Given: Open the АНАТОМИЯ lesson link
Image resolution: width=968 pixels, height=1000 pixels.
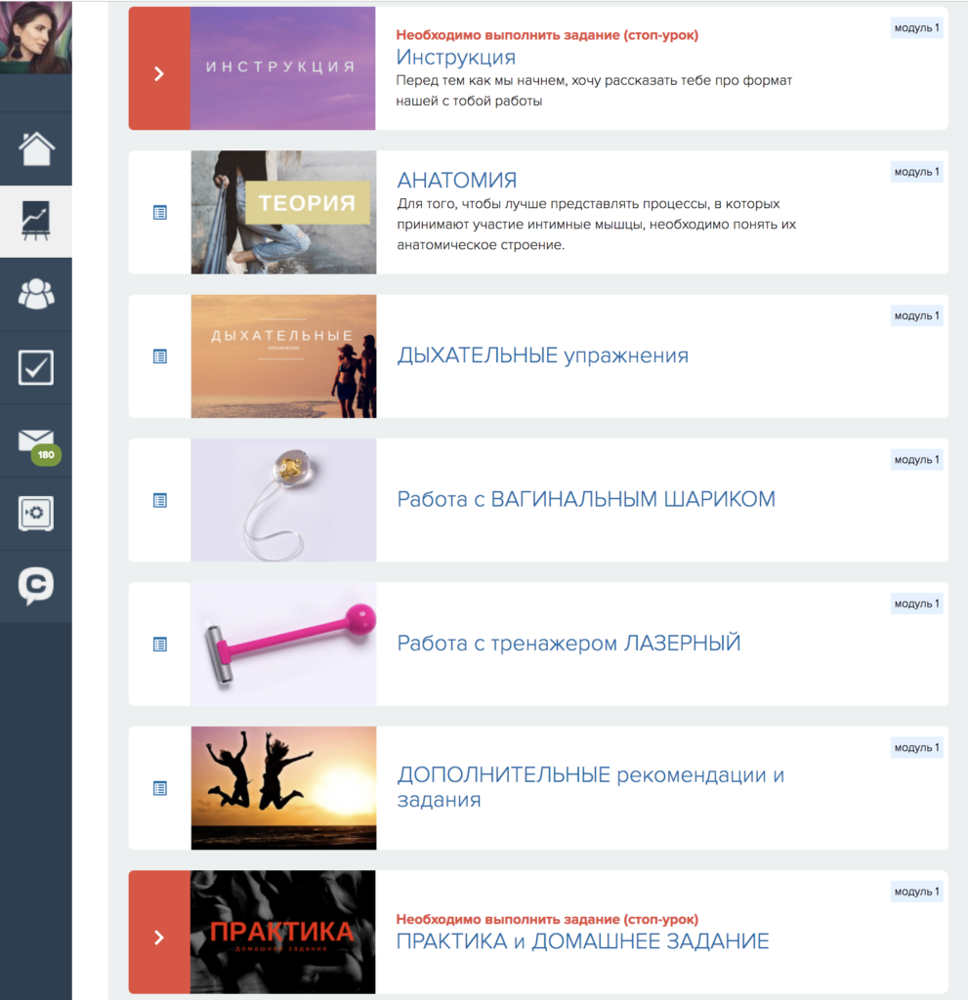Looking at the screenshot, I should 456,181.
